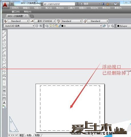
Task: Open the 文件(F) menu
Action: click(x=15, y=8)
